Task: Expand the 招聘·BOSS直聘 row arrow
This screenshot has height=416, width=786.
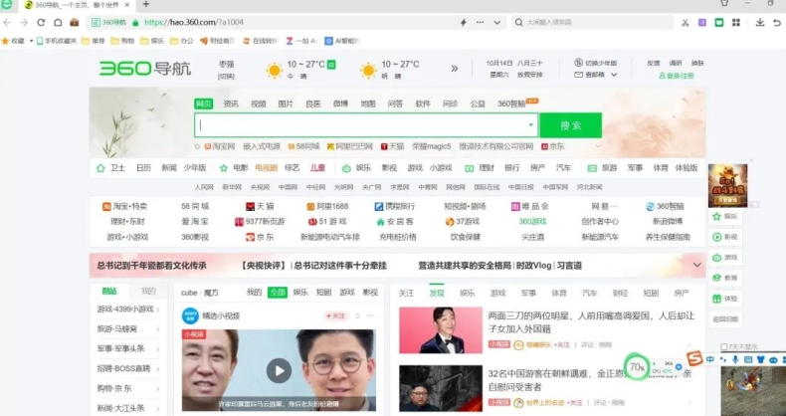Action: 158,369
